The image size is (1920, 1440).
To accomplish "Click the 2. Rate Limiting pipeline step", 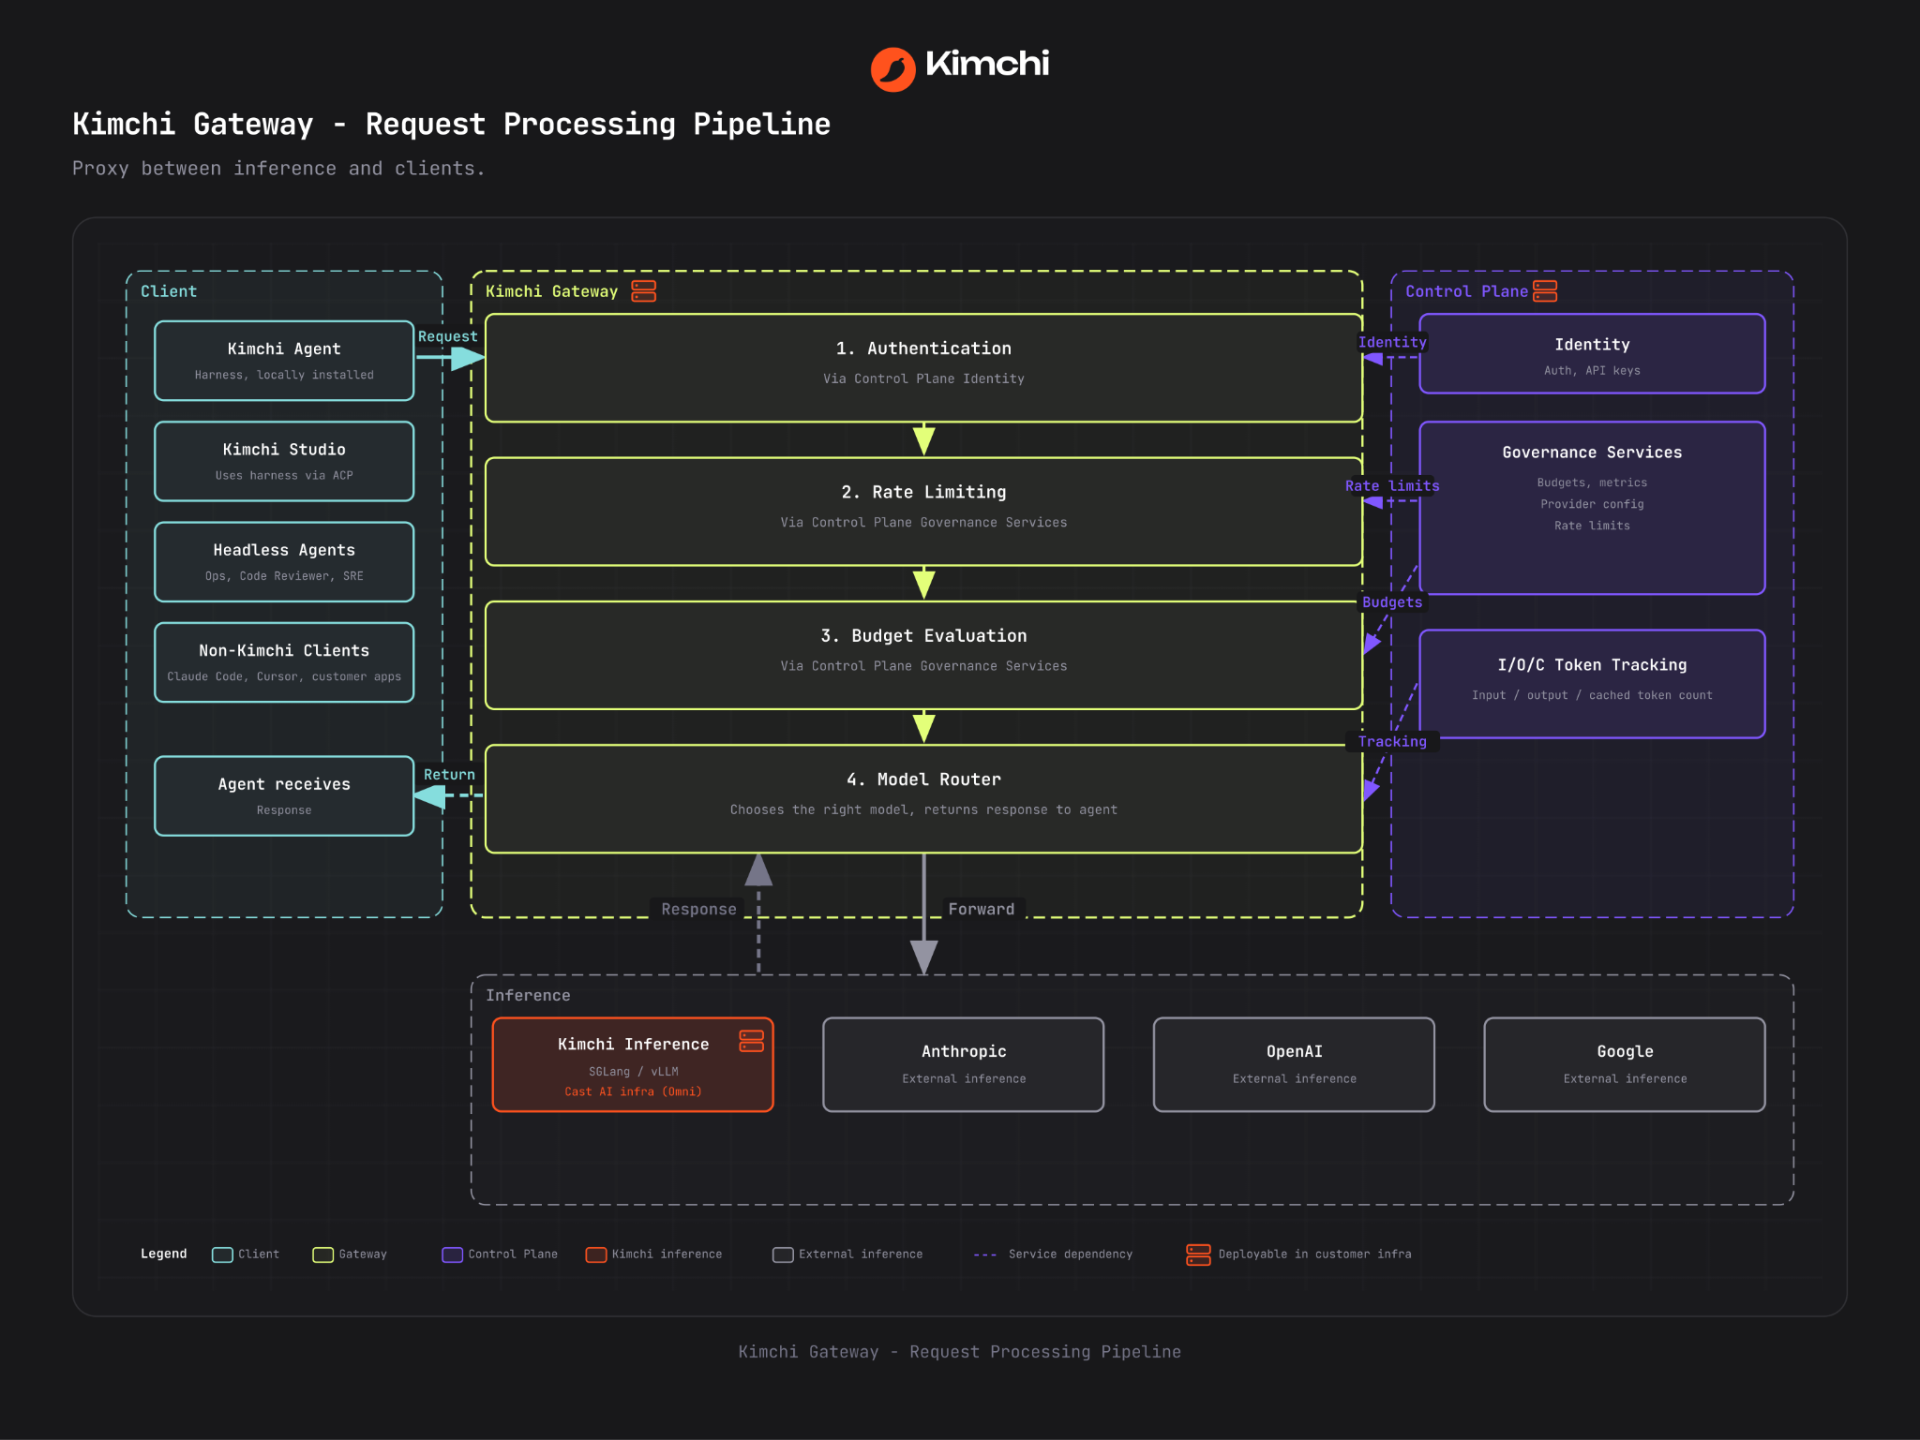I will 923,512.
